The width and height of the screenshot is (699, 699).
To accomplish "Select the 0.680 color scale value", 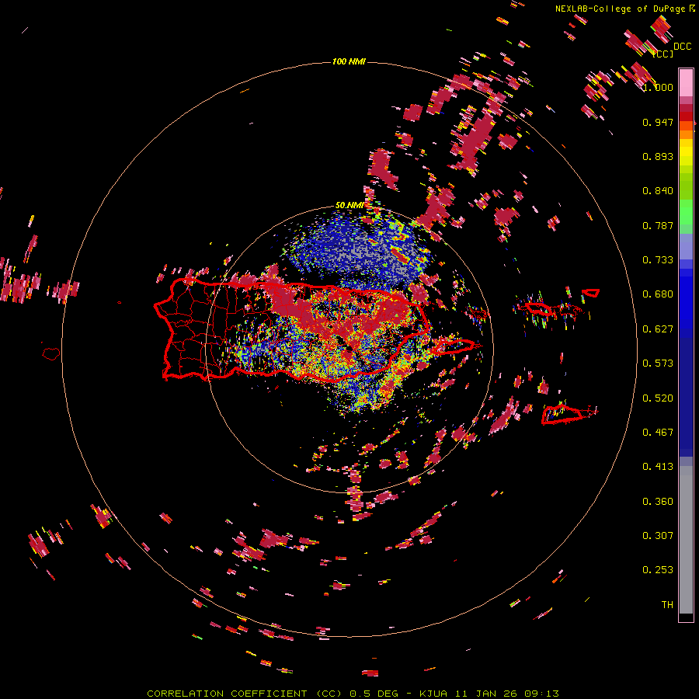I will (658, 294).
